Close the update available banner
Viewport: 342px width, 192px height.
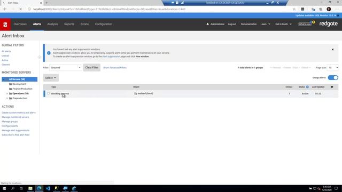pos(338,15)
